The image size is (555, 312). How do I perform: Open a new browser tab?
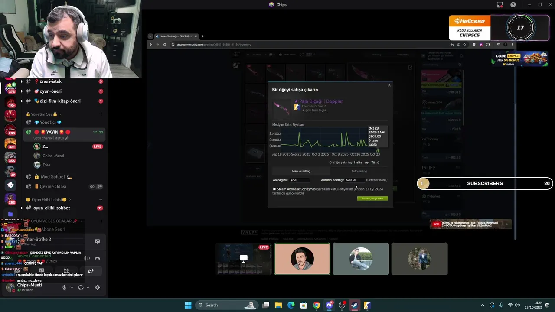(202, 36)
